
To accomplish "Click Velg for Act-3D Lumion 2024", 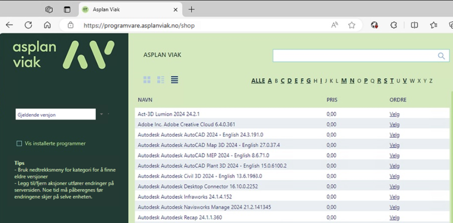I will tap(395, 114).
